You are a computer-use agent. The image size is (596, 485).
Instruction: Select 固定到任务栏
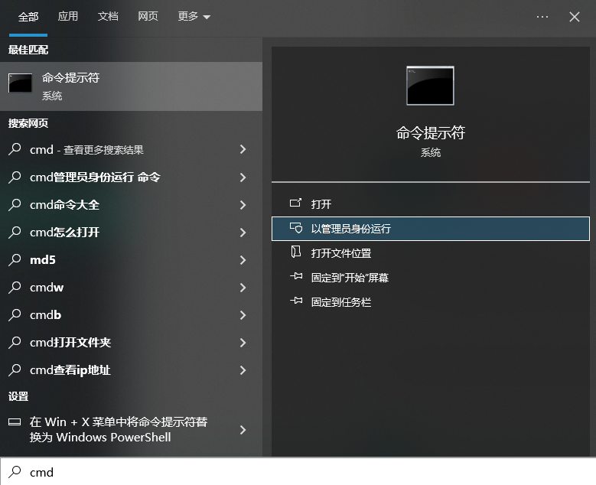click(x=431, y=302)
